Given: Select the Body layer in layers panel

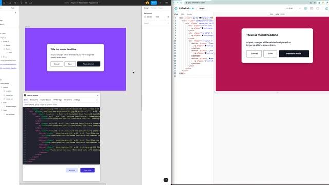Looking at the screenshot, I should (5, 103).
